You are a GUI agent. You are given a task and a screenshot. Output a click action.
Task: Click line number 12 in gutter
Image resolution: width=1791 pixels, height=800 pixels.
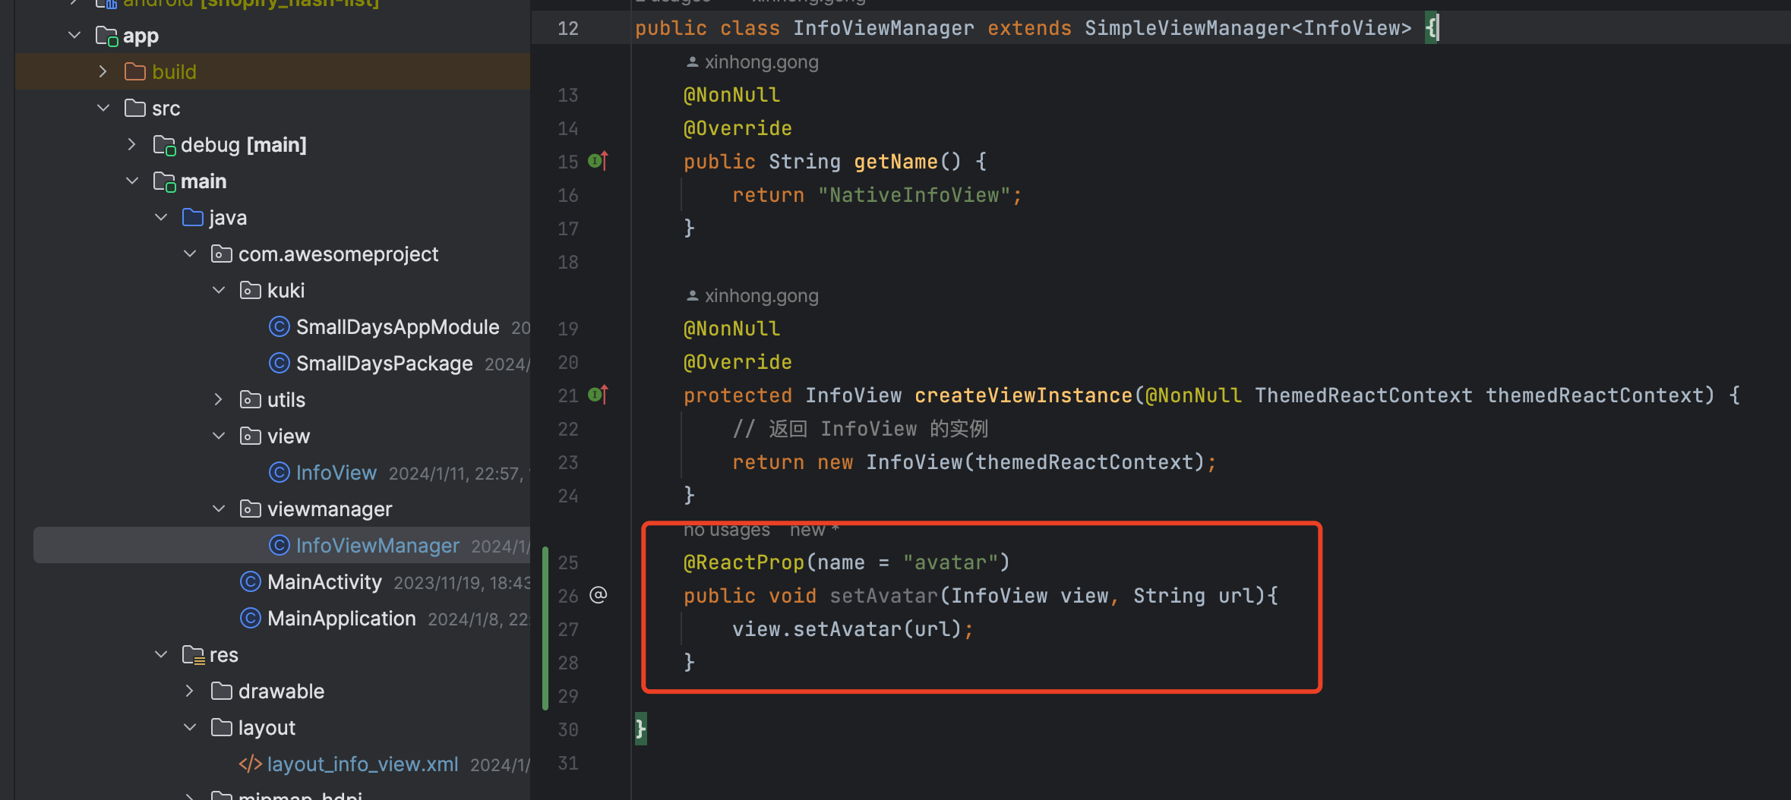pos(568,29)
